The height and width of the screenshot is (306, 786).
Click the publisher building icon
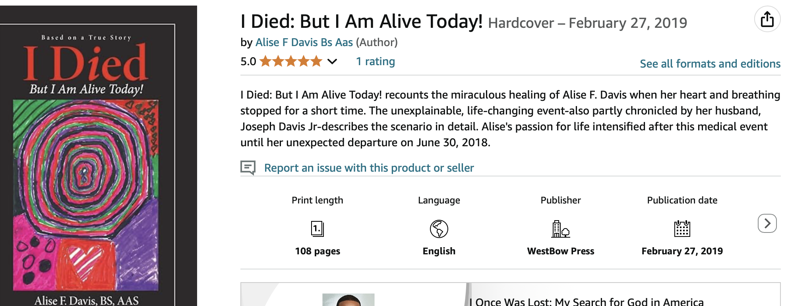[560, 229]
